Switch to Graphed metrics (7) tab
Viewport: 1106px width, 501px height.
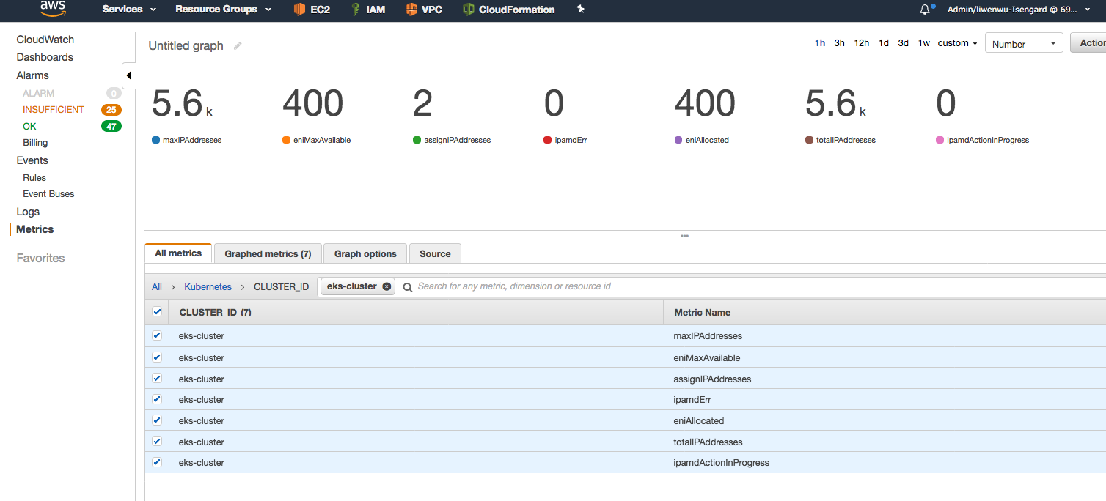tap(268, 253)
